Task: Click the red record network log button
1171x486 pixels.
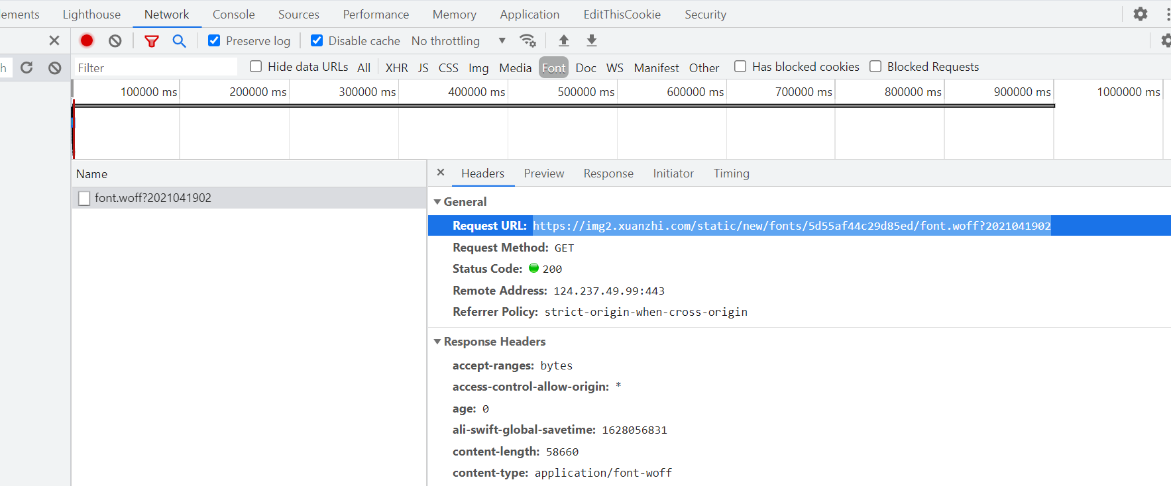Action: (87, 40)
